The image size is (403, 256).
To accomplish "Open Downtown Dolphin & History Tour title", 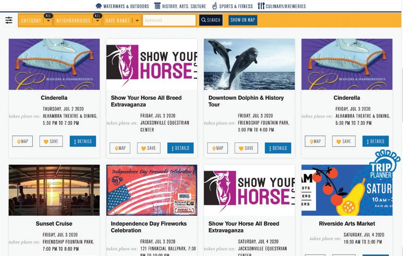I will (246, 101).
